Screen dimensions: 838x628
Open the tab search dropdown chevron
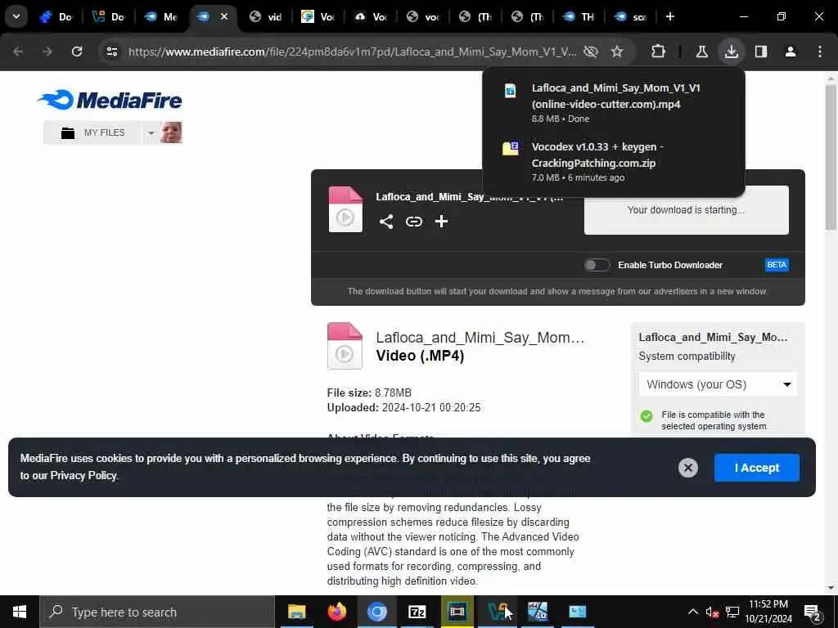[x=16, y=16]
